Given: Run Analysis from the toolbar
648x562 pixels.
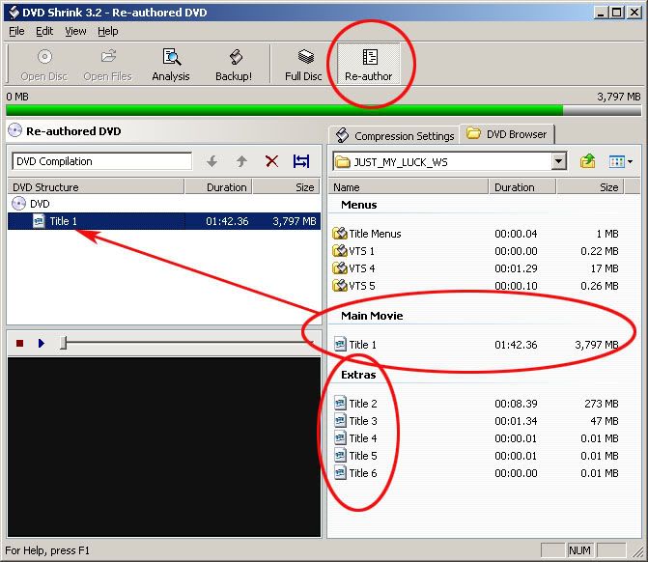Looking at the screenshot, I should tap(171, 64).
